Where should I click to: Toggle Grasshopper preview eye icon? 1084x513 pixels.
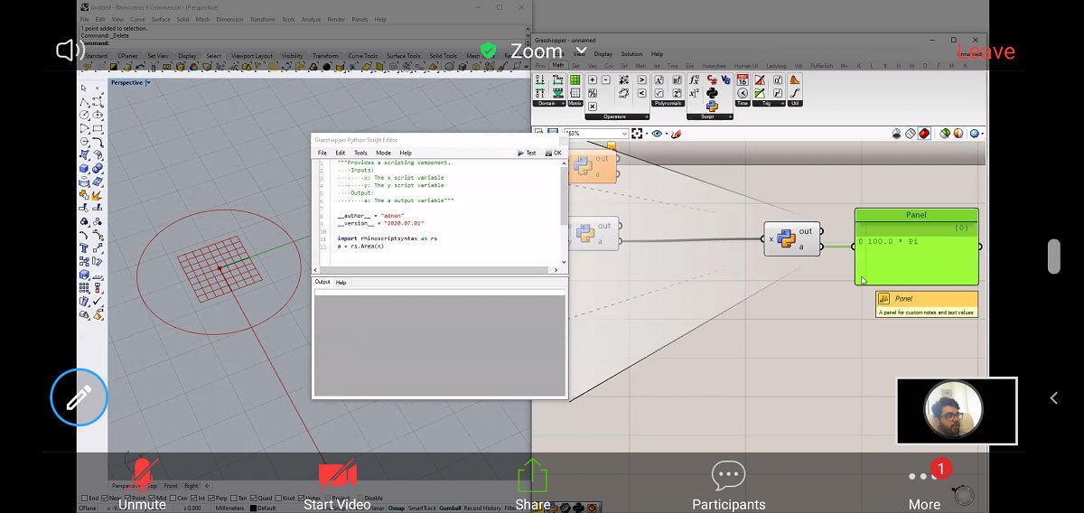click(x=657, y=134)
